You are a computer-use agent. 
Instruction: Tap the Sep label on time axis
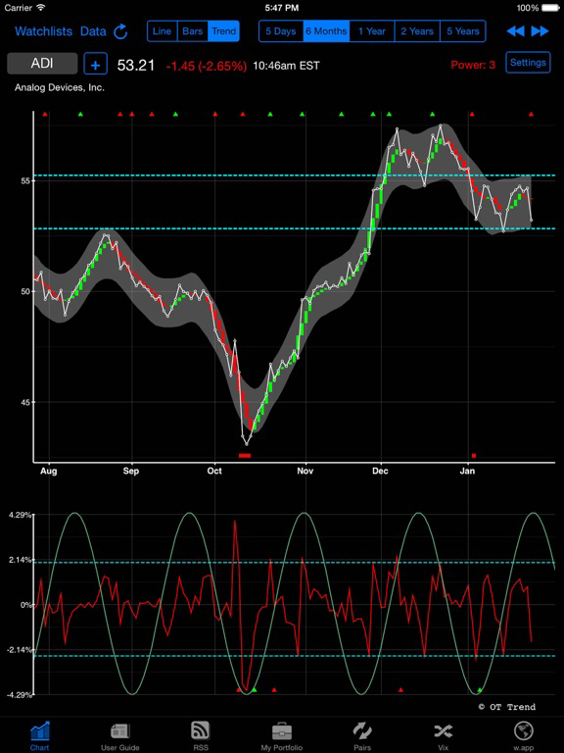tap(131, 471)
